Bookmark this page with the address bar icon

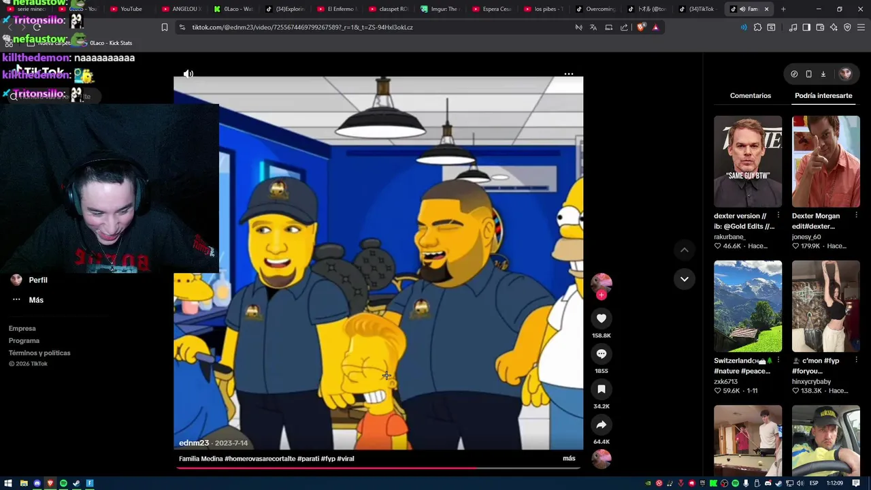(x=164, y=27)
